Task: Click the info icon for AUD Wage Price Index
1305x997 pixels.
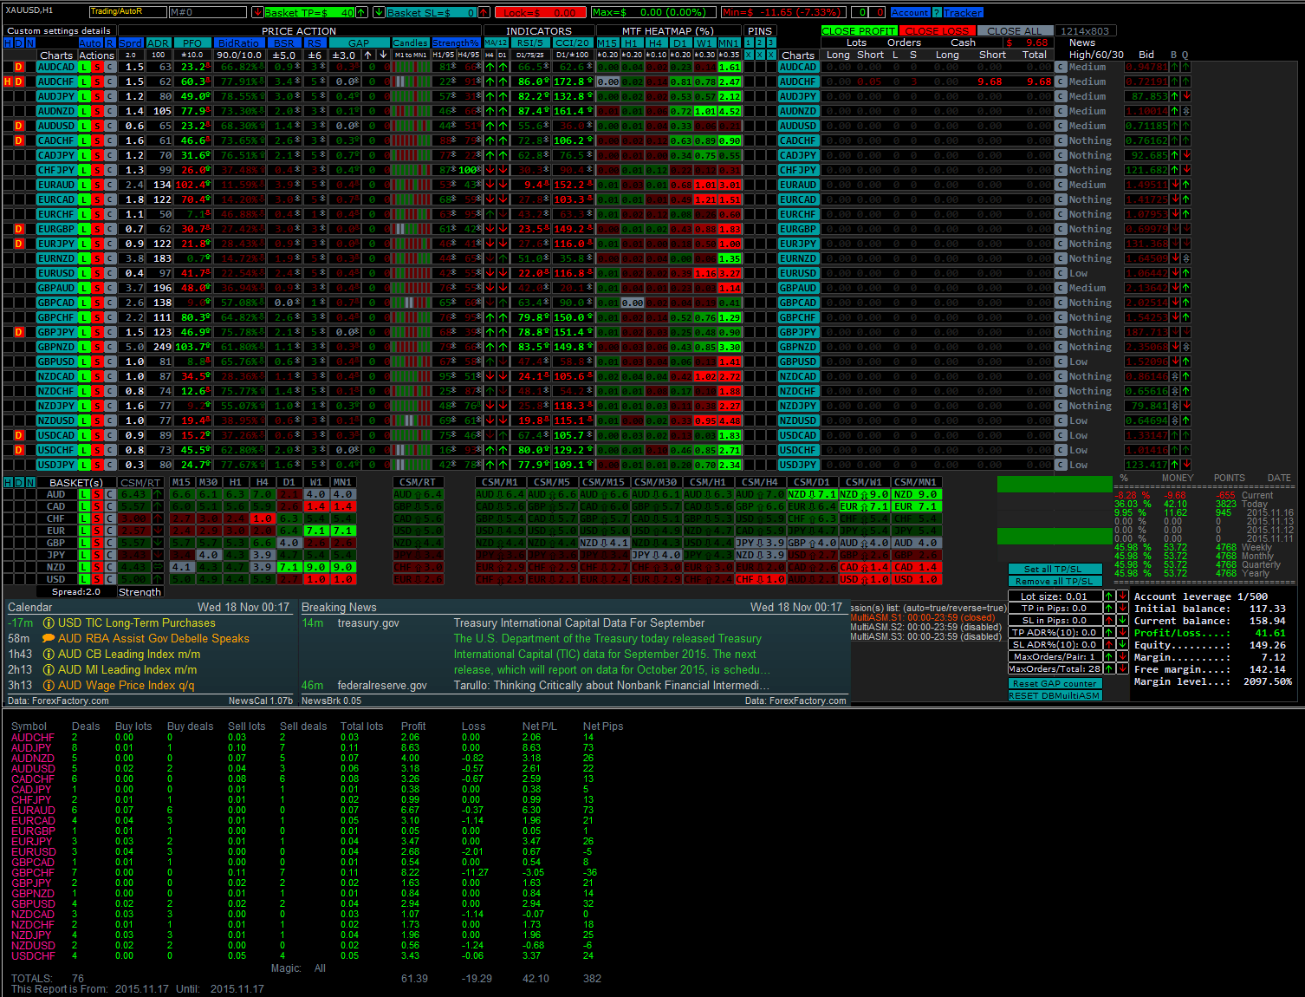Action: pos(49,686)
